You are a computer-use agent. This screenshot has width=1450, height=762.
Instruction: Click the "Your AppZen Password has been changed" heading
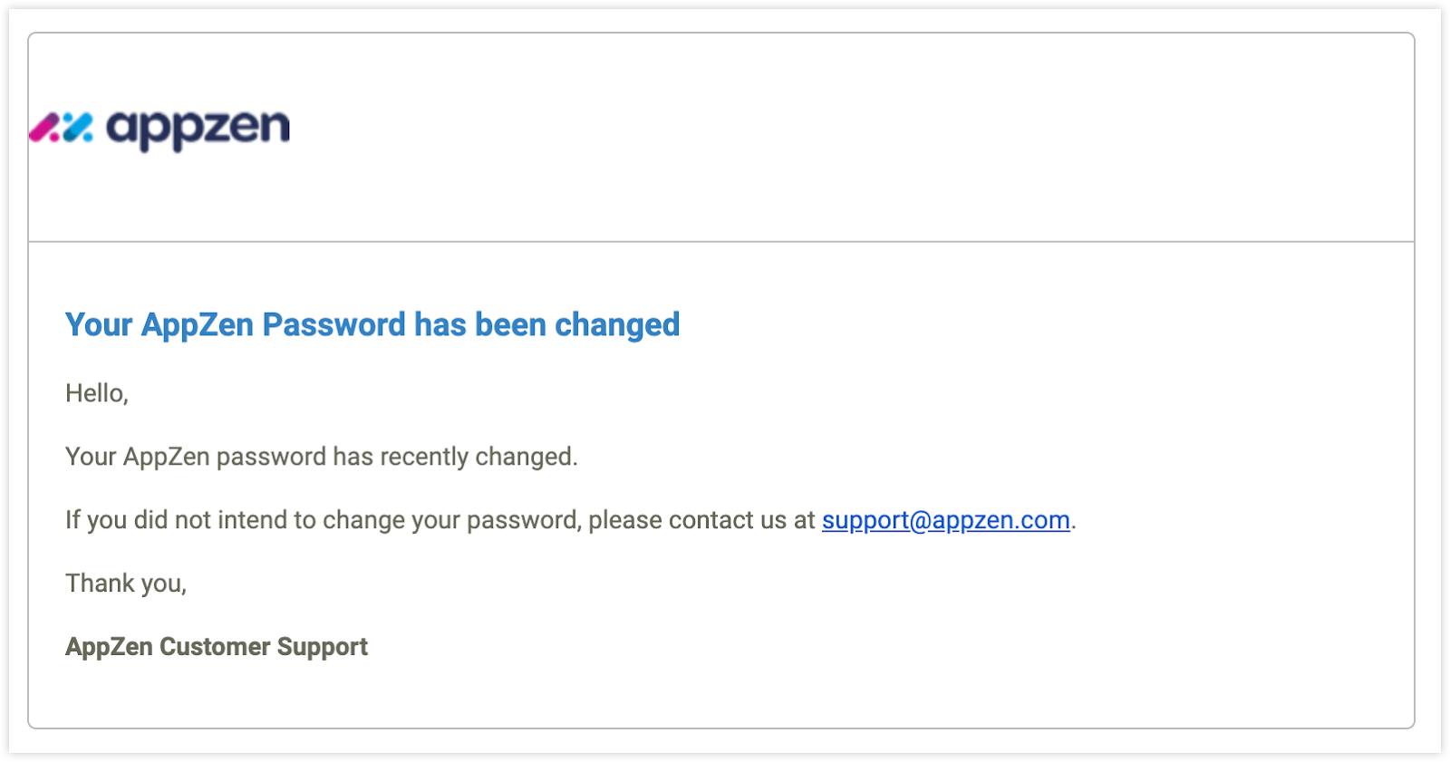coord(372,324)
